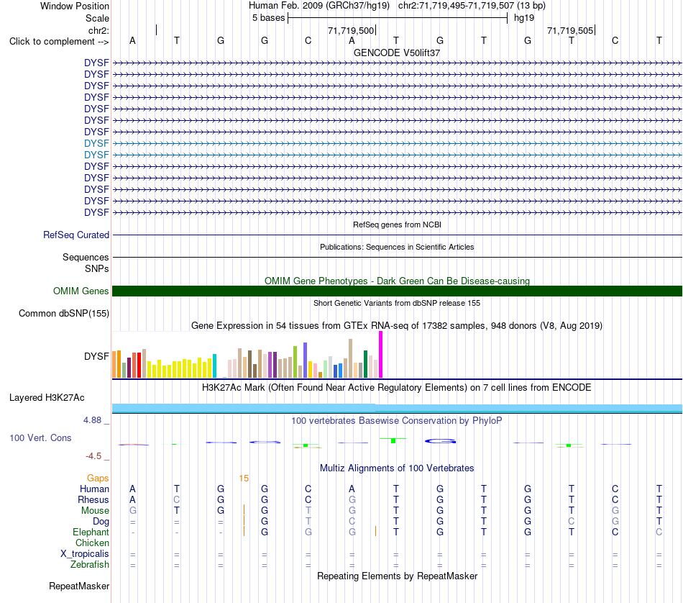This screenshot has width=683, height=603.
Task: Click the large blue G PhyloP logo
Action: pos(440,441)
